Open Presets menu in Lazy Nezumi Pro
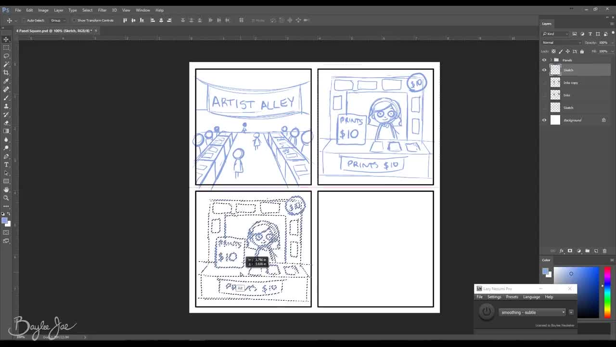 coord(512,297)
